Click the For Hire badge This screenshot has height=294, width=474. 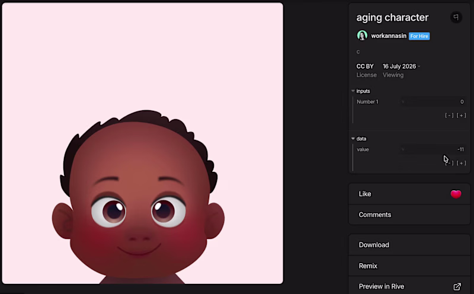click(419, 36)
